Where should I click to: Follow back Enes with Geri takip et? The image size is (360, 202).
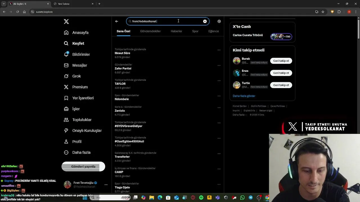tap(281, 73)
